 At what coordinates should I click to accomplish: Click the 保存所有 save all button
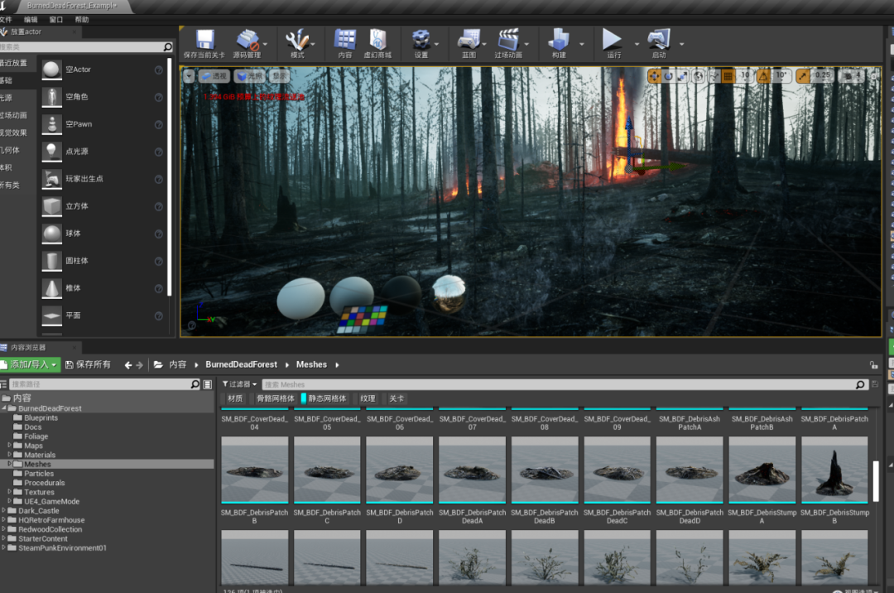tap(88, 365)
